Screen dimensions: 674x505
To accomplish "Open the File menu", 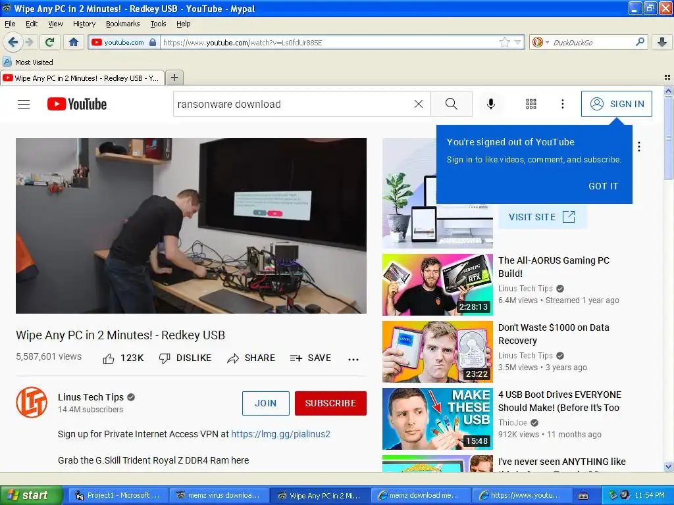I will 10,24.
